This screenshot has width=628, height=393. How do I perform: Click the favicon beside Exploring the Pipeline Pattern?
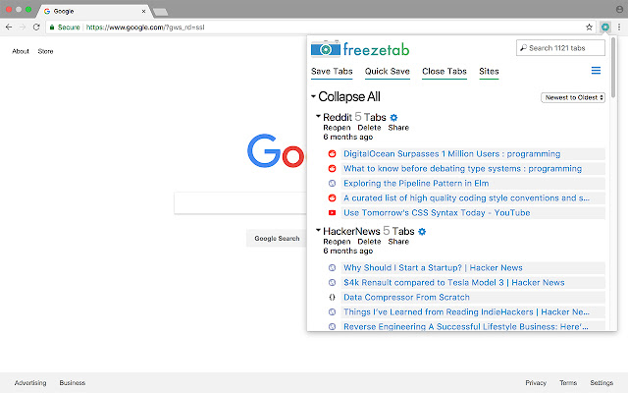332,184
